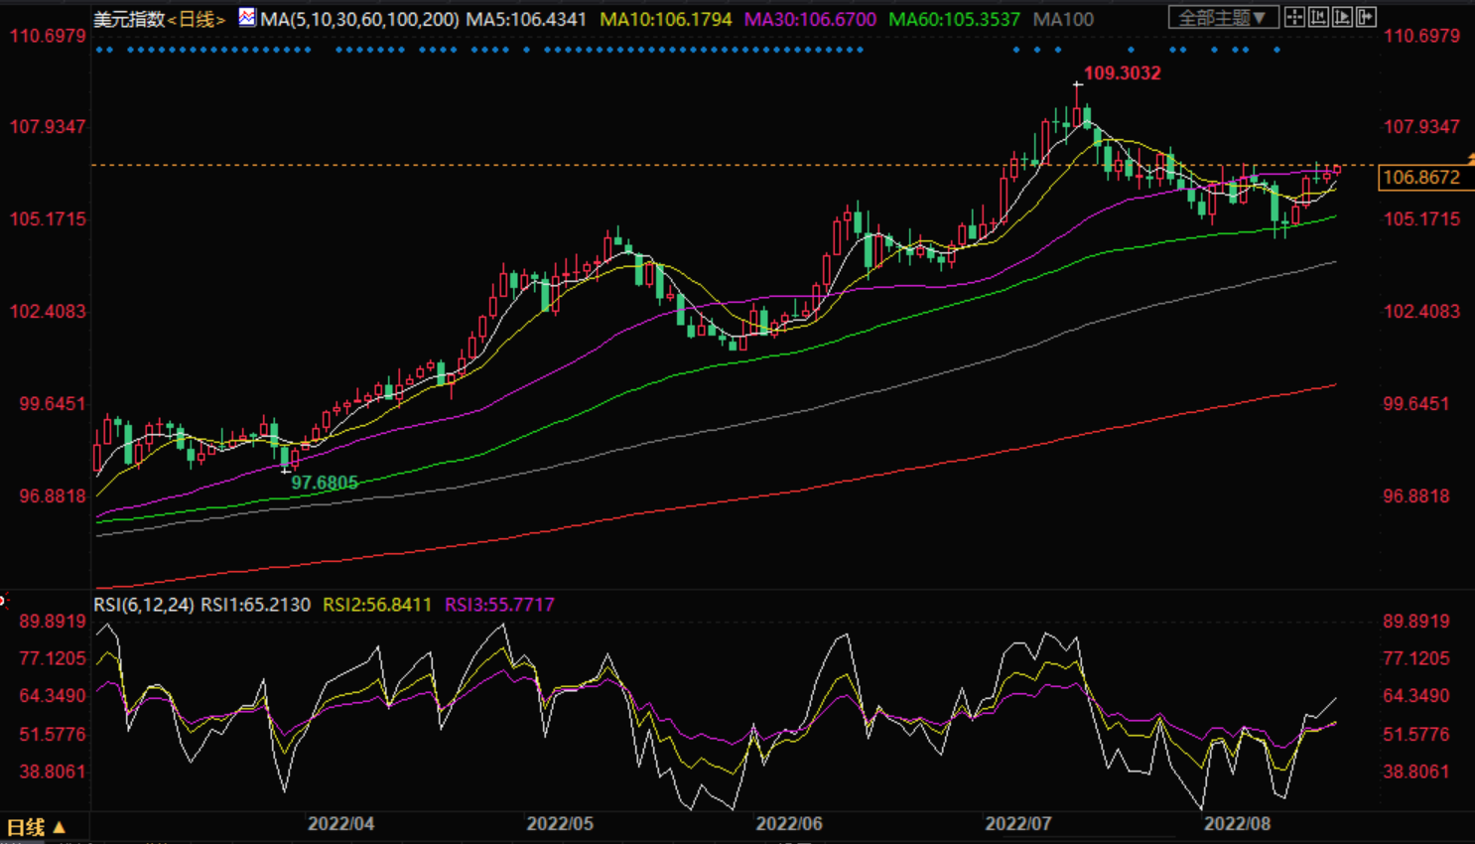1475x844 pixels.
Task: Open the 全部主题 dropdown
Action: (1222, 18)
